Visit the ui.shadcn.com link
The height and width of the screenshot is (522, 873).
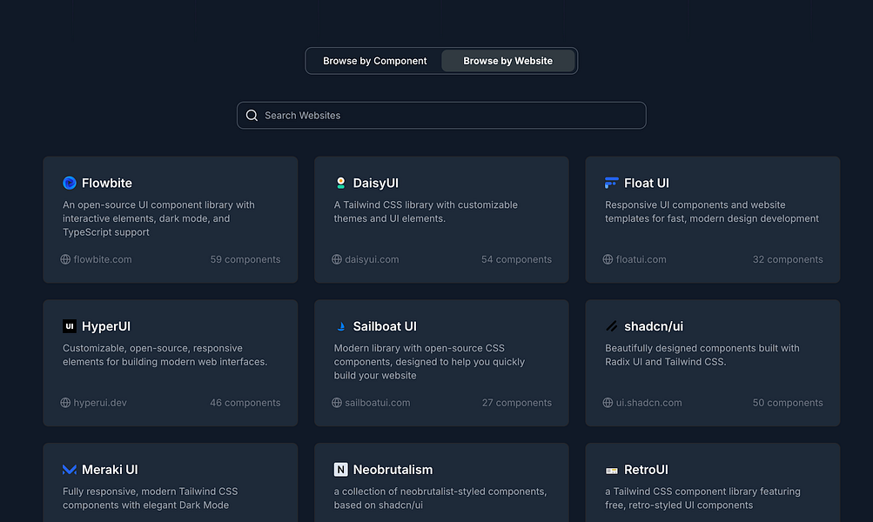coord(648,402)
